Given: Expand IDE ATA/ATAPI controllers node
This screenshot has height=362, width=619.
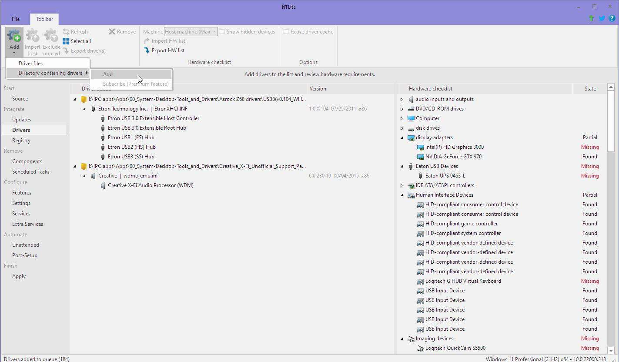Looking at the screenshot, I should point(402,185).
